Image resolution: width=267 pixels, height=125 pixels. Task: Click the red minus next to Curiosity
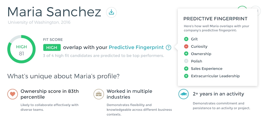click(x=186, y=47)
